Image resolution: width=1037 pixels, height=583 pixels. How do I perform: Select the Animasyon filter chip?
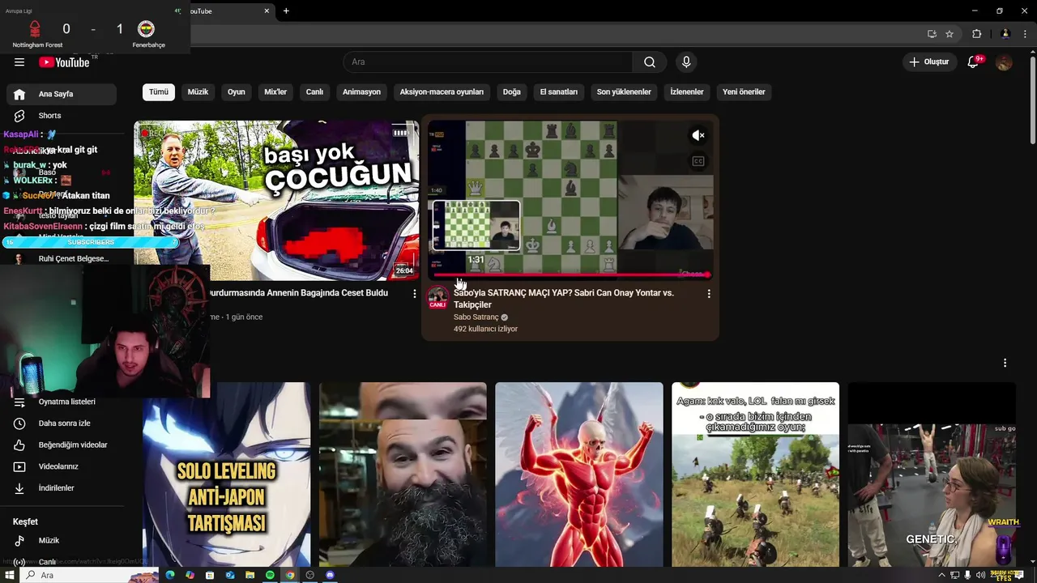[361, 91]
